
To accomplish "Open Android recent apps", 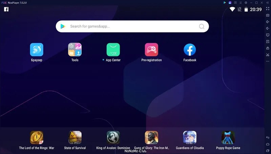I will point(268,151).
